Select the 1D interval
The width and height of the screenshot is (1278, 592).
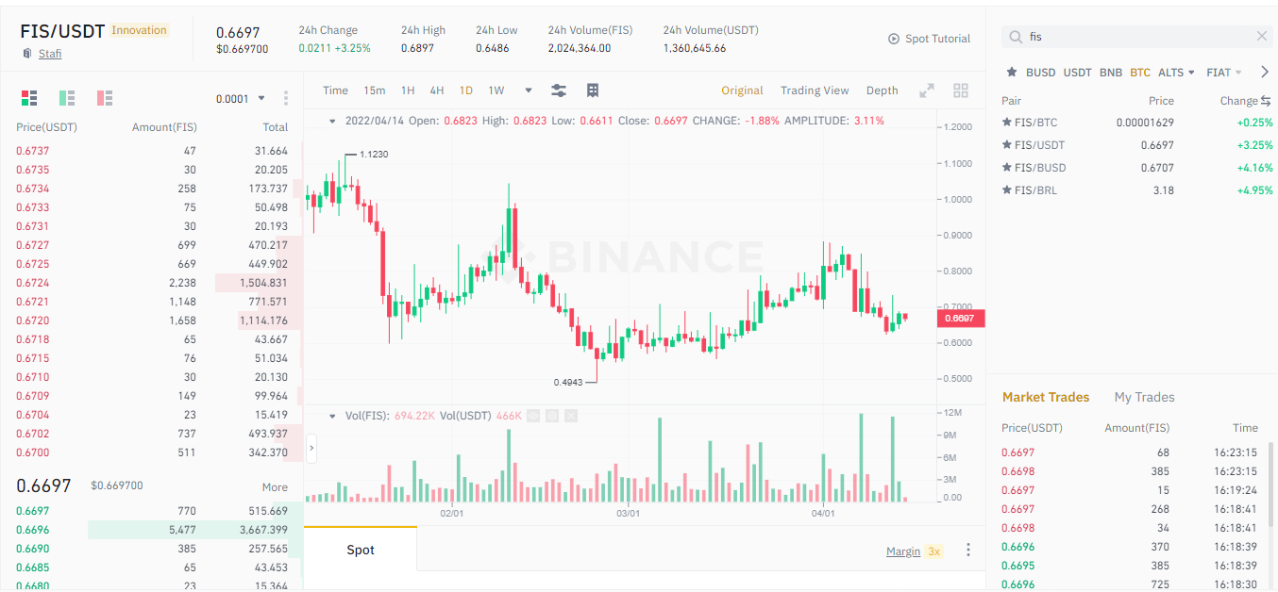click(466, 90)
